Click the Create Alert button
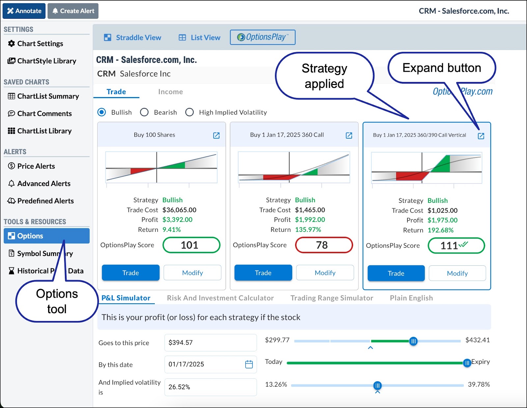This screenshot has width=527, height=408. pos(73,11)
